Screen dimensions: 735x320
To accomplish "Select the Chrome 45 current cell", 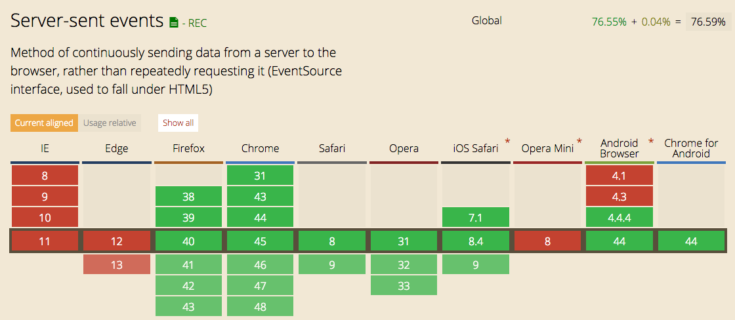I will [260, 241].
